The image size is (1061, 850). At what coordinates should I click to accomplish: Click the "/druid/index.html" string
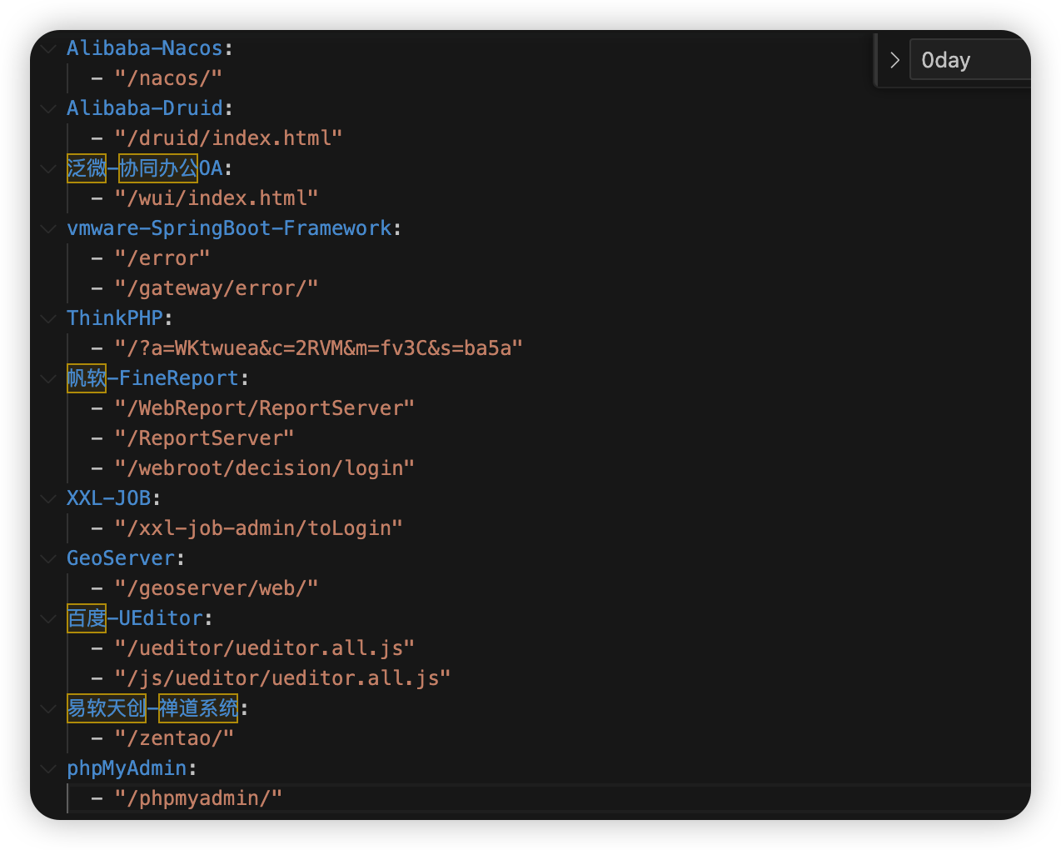coord(229,138)
